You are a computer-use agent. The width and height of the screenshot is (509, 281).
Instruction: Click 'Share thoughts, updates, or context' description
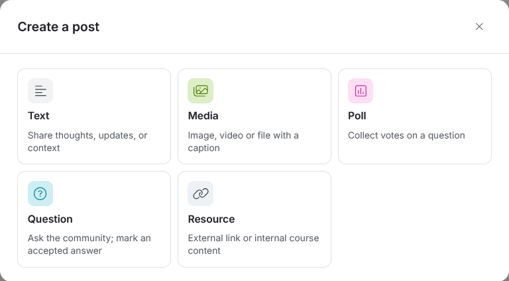pyautogui.click(x=87, y=141)
